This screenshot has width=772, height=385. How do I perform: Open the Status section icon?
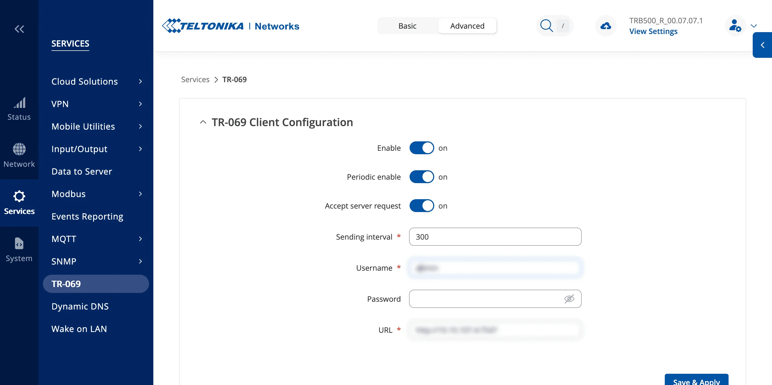(19, 103)
